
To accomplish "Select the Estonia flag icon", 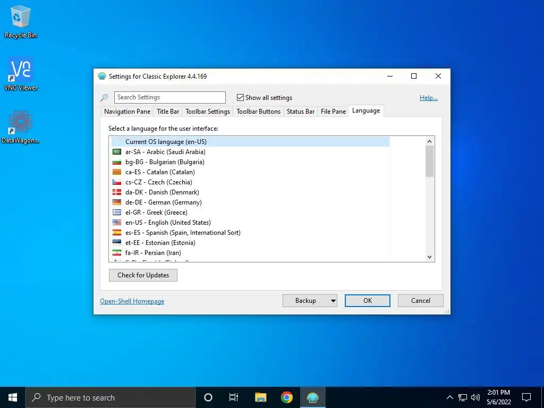I will coord(117,242).
